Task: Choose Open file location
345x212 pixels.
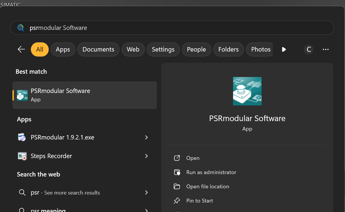Action: pyautogui.click(x=208, y=187)
